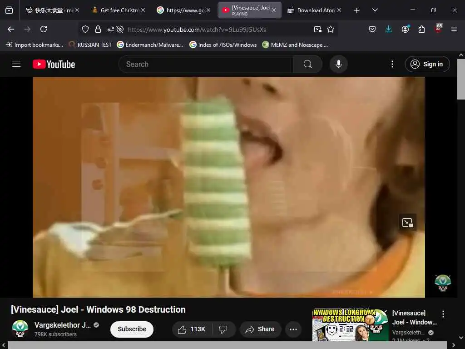The image size is (465, 349).
Task: Bookmark this page with the star
Action: pyautogui.click(x=331, y=29)
